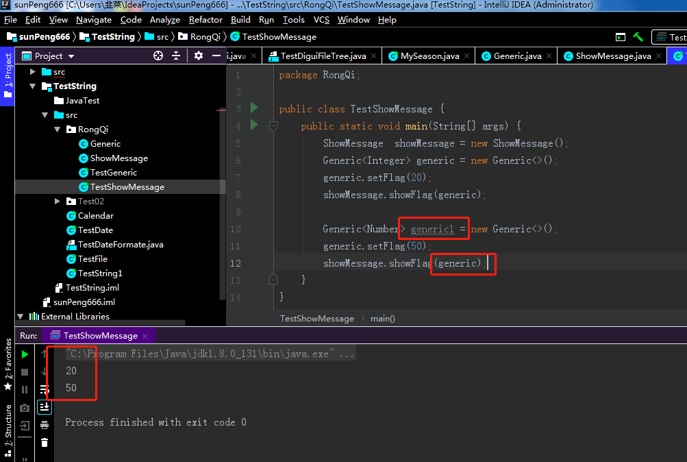
Task: Open the Analyze menu
Action: [165, 20]
